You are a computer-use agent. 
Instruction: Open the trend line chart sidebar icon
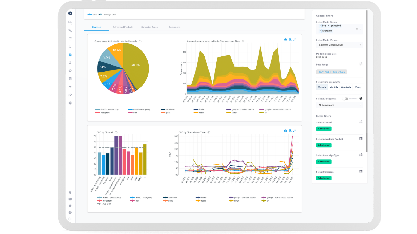click(70, 95)
